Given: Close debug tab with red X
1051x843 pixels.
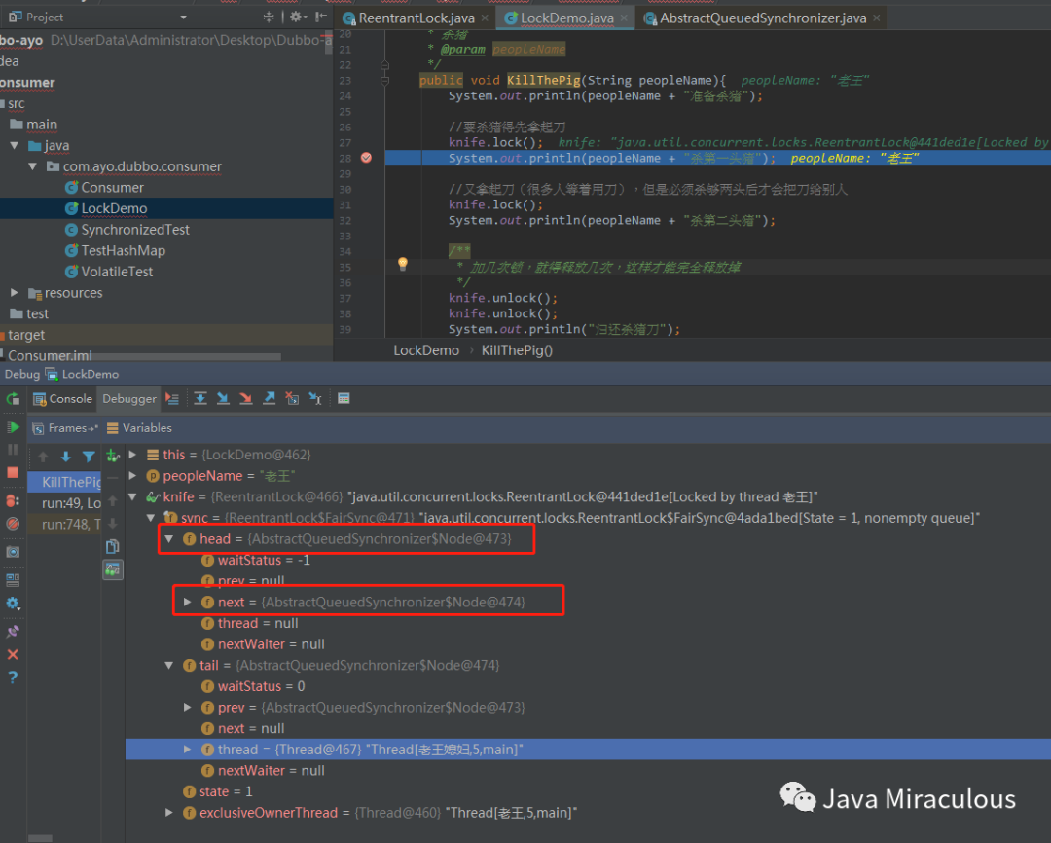Looking at the screenshot, I should click(x=13, y=654).
